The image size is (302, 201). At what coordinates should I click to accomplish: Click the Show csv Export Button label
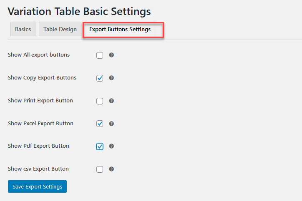pos(38,169)
